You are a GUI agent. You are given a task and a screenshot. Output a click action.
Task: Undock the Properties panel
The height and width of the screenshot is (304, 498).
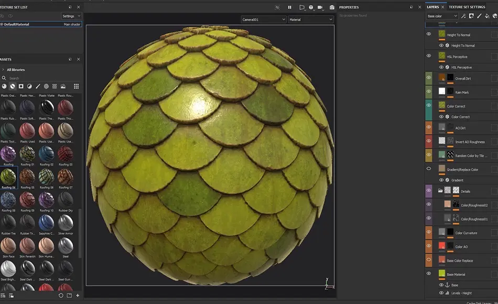click(411, 7)
